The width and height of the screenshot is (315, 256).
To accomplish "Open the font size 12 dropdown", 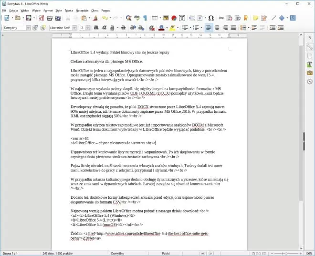I will coord(88,28).
